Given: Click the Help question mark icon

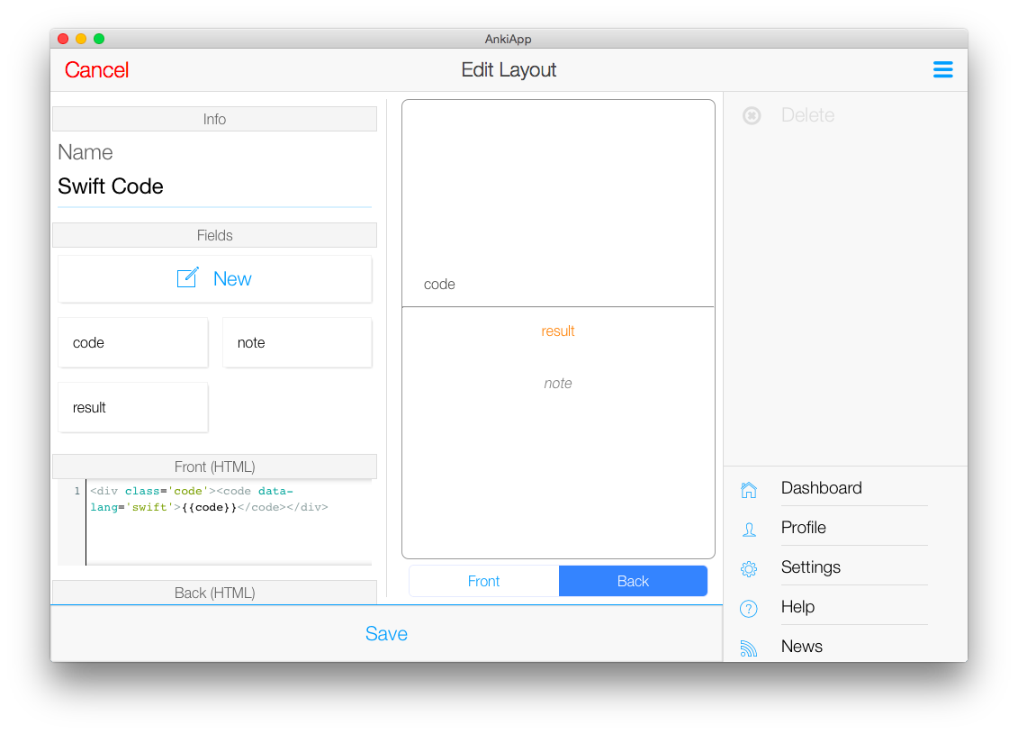Looking at the screenshot, I should pyautogui.click(x=749, y=609).
